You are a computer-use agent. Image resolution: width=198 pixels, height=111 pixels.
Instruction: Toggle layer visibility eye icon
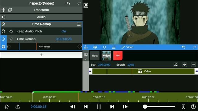95,47
